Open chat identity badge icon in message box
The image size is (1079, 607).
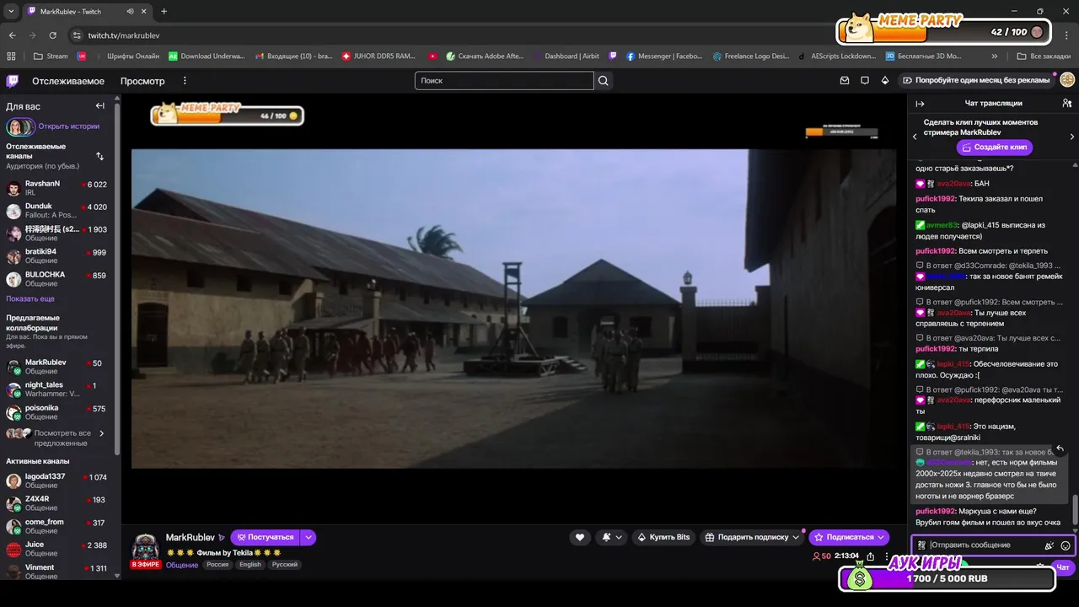pos(922,545)
